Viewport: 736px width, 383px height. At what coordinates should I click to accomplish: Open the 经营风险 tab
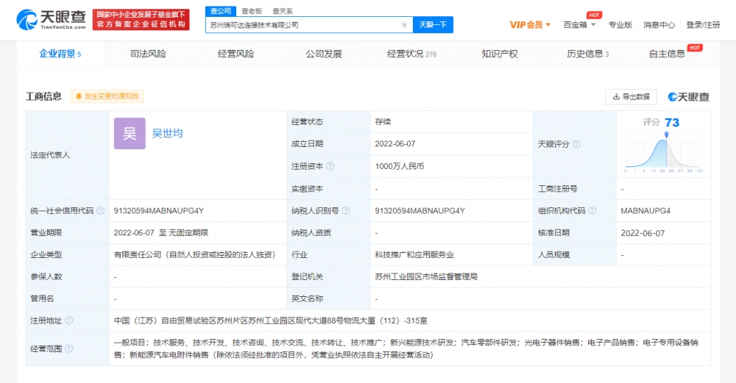[x=236, y=54]
